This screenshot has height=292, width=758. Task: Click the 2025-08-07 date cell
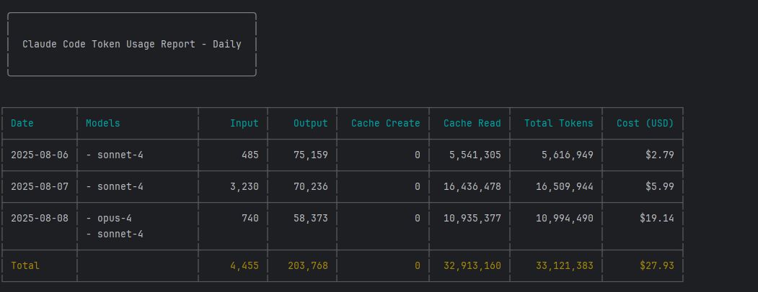pos(40,186)
